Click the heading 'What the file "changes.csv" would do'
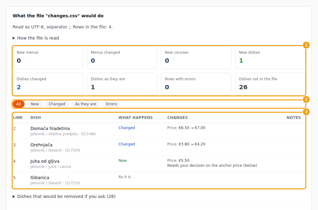Viewport: 318px width, 210px height. point(58,16)
